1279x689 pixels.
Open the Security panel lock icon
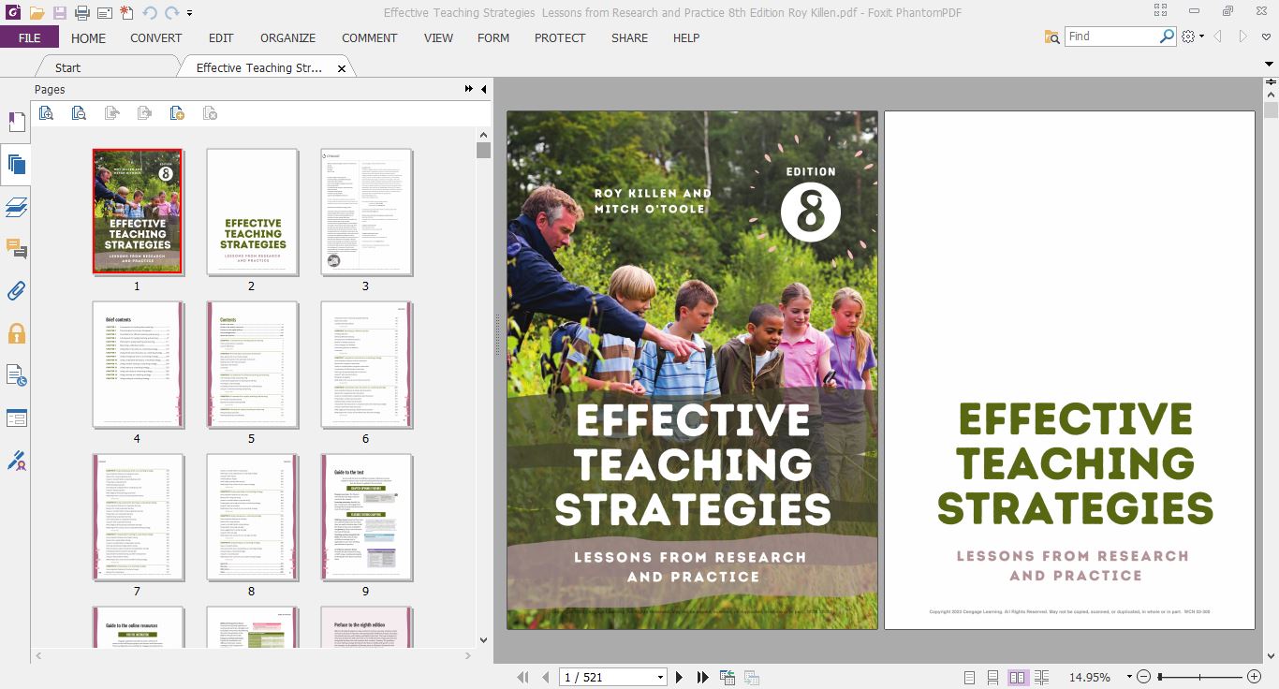click(x=16, y=333)
